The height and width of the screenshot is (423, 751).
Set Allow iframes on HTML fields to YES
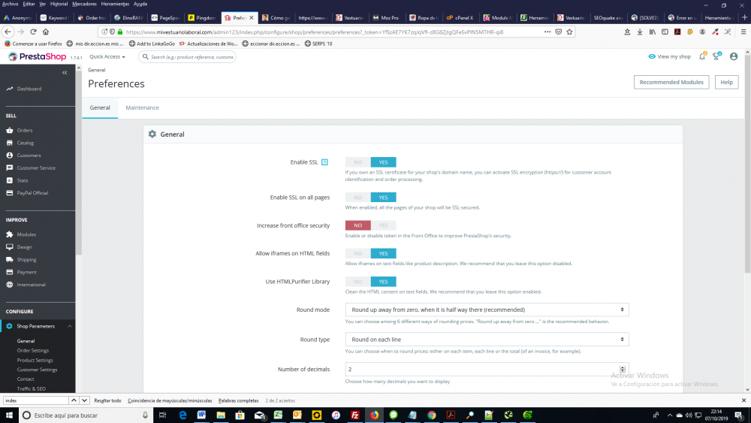tap(383, 253)
